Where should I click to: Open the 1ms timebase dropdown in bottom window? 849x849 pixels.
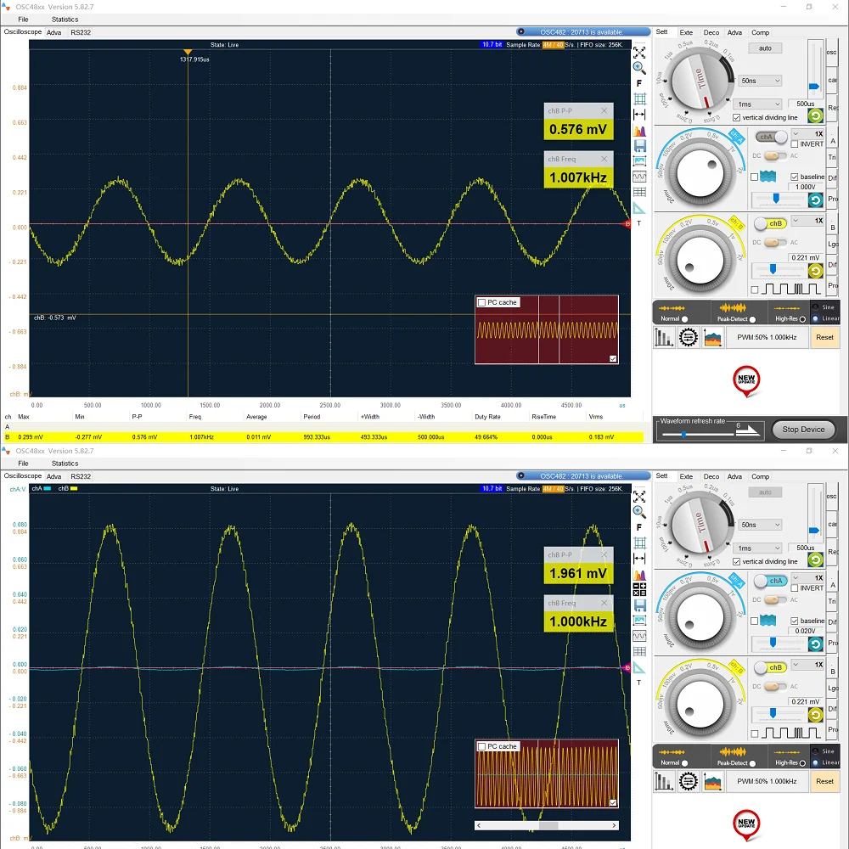pos(758,548)
